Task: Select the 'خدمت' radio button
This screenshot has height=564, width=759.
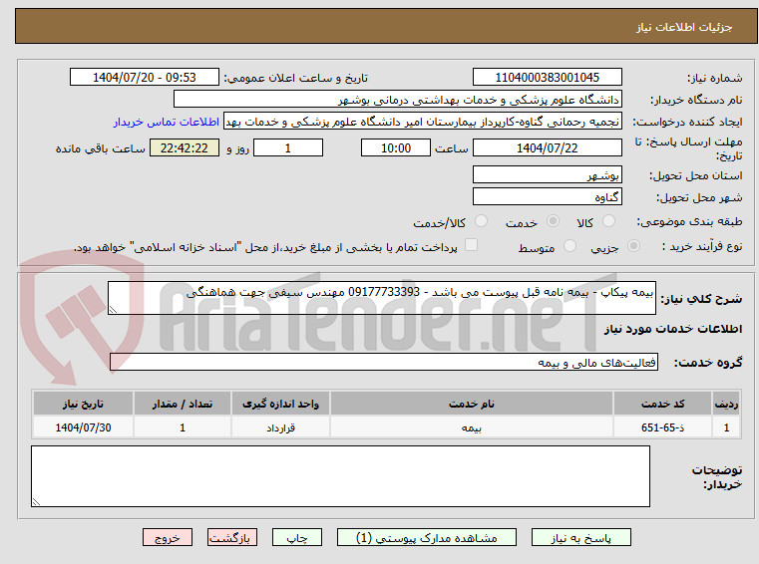Action: (553, 221)
